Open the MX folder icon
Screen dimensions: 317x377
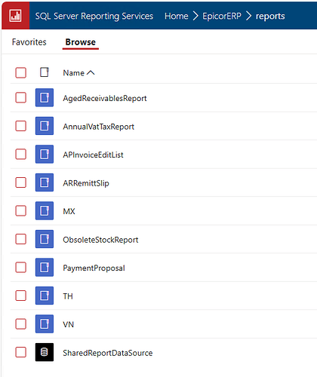tap(45, 210)
